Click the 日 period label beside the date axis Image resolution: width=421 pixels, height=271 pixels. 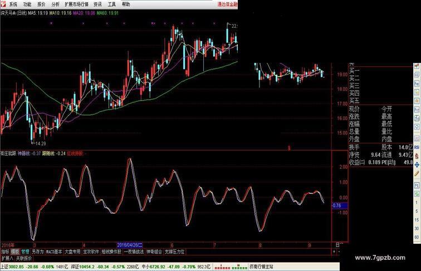[338, 245]
